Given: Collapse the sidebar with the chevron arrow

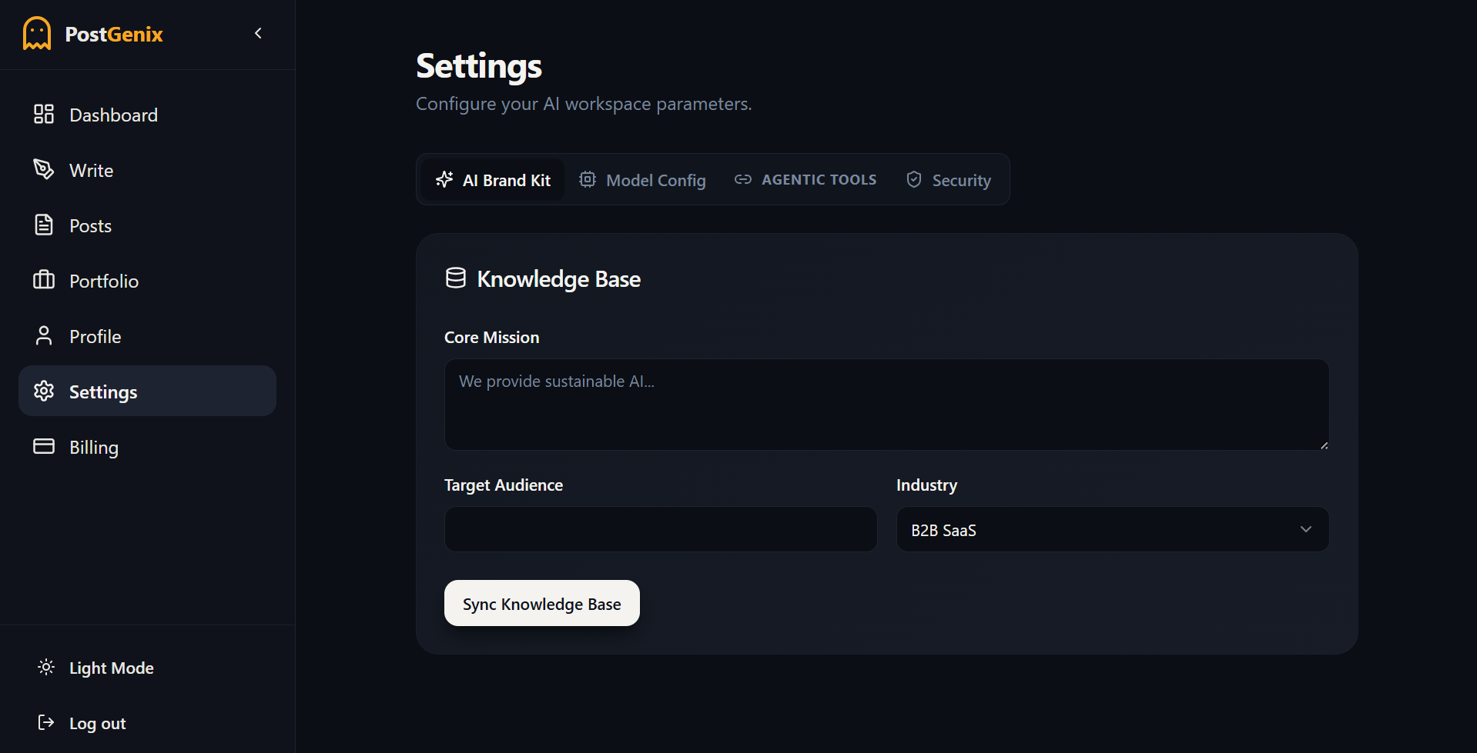Looking at the screenshot, I should coord(258,33).
